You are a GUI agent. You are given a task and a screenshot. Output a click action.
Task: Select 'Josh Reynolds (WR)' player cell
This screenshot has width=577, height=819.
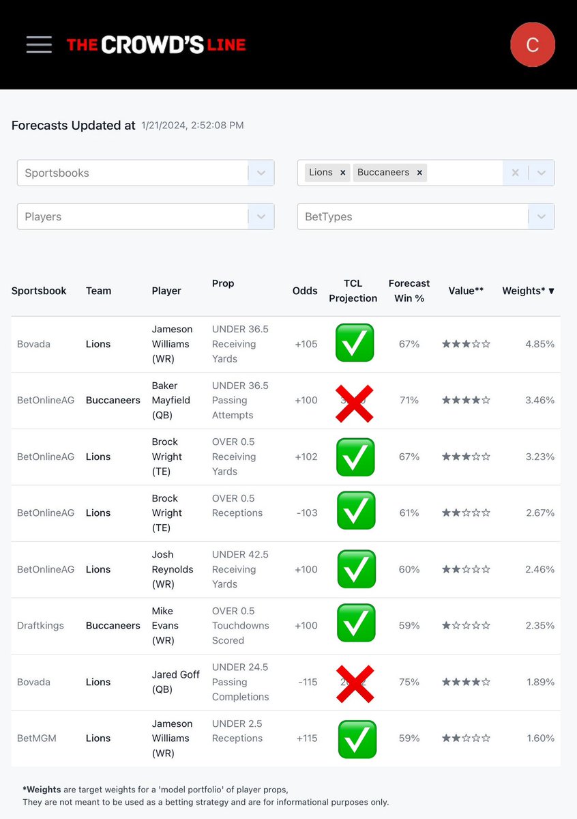(173, 569)
